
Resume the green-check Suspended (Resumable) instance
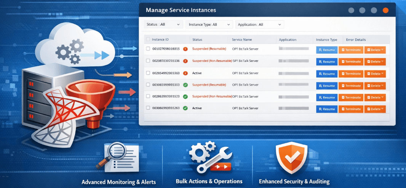tap(327, 86)
